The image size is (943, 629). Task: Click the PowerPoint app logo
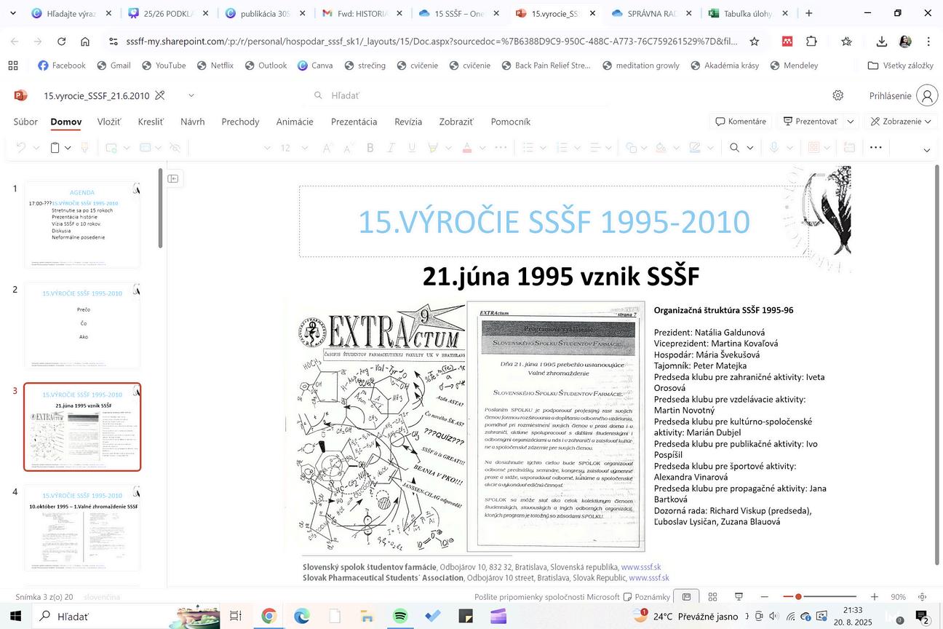21,95
